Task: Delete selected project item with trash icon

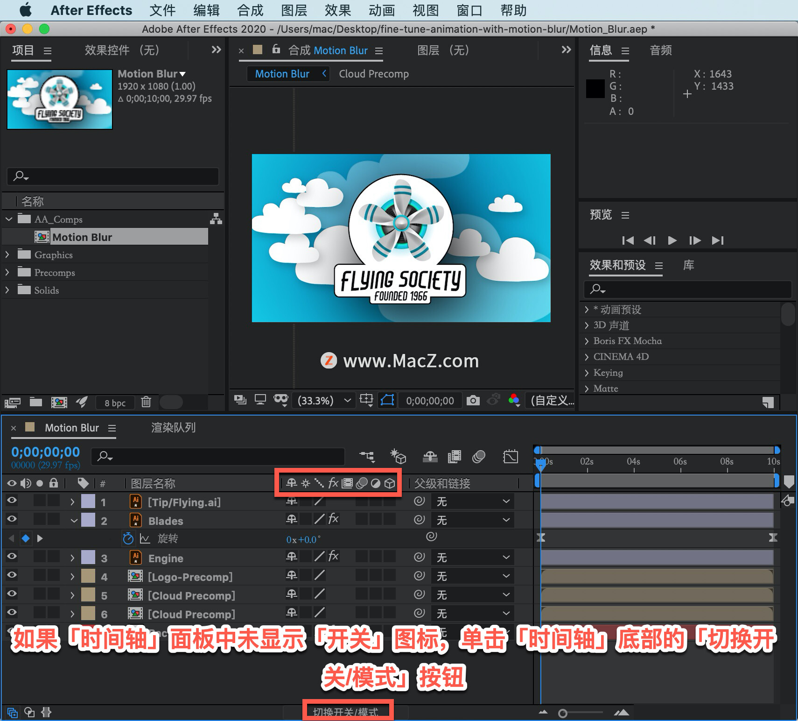Action: click(x=146, y=402)
